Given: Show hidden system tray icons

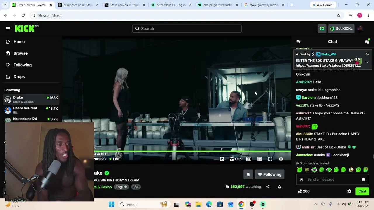Looking at the screenshot, I should [x=315, y=204].
